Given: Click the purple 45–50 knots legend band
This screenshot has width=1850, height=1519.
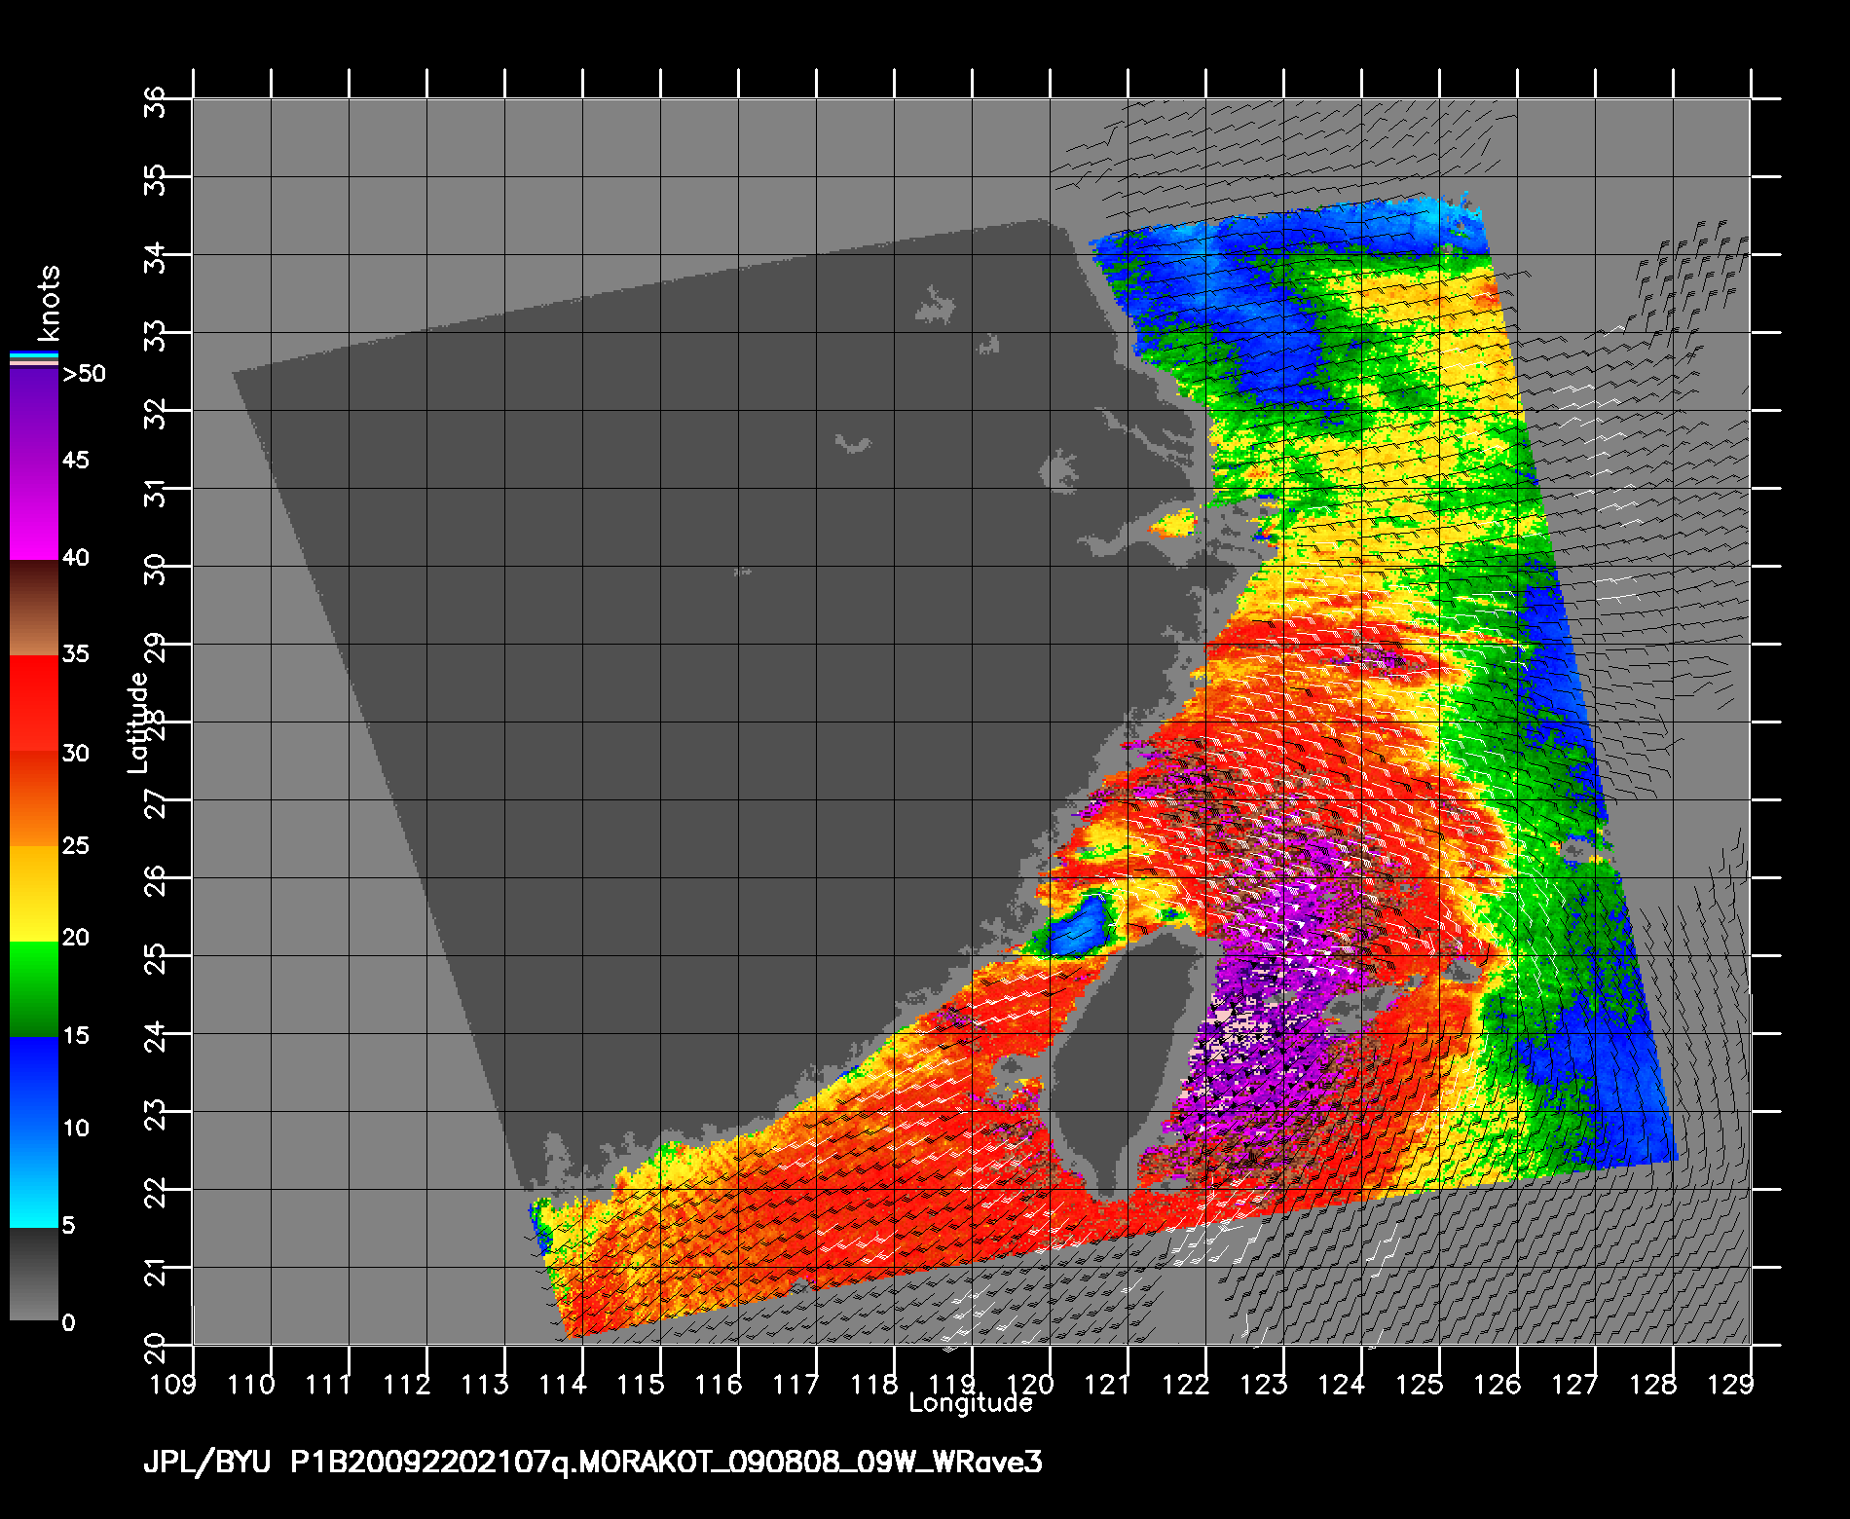Looking at the screenshot, I should [34, 418].
